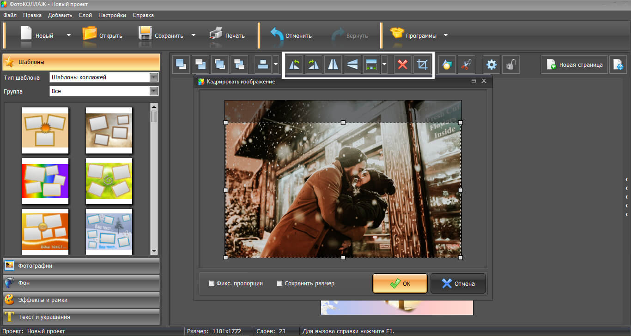Flip image horizontally

click(x=333, y=65)
